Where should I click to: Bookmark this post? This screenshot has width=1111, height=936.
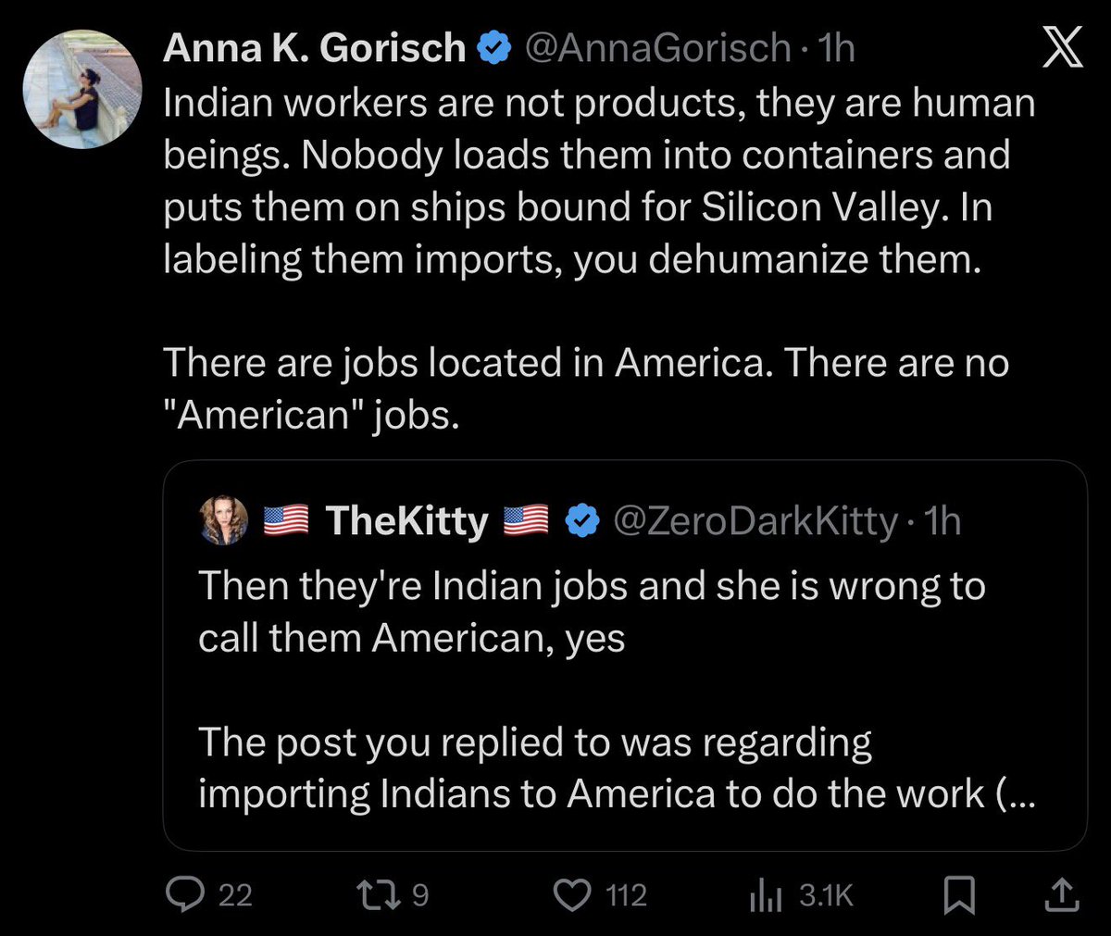point(957,895)
